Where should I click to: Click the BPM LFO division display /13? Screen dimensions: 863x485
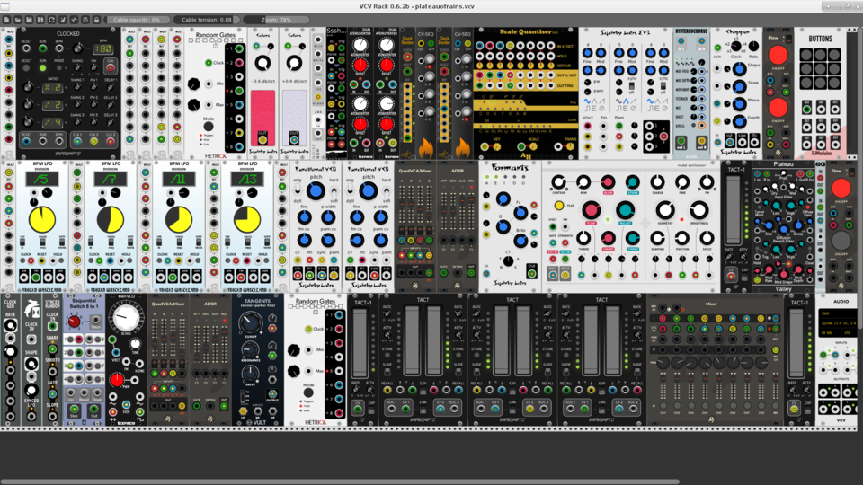point(246,179)
